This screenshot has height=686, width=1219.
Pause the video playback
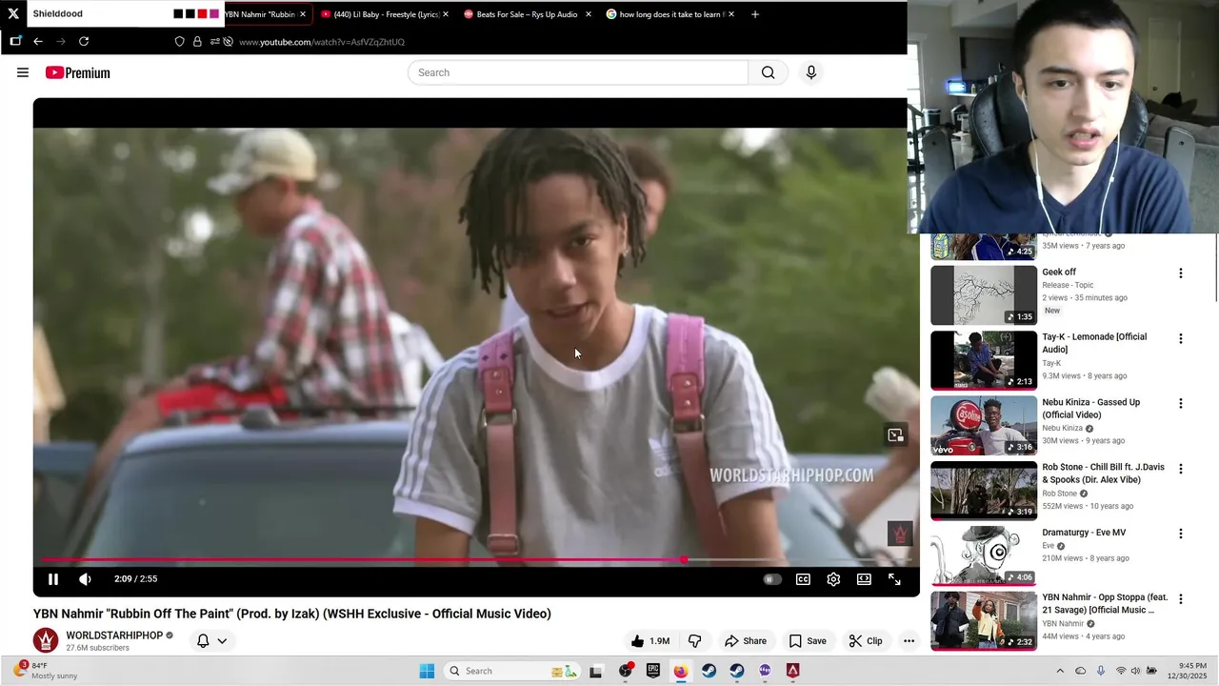click(x=53, y=579)
